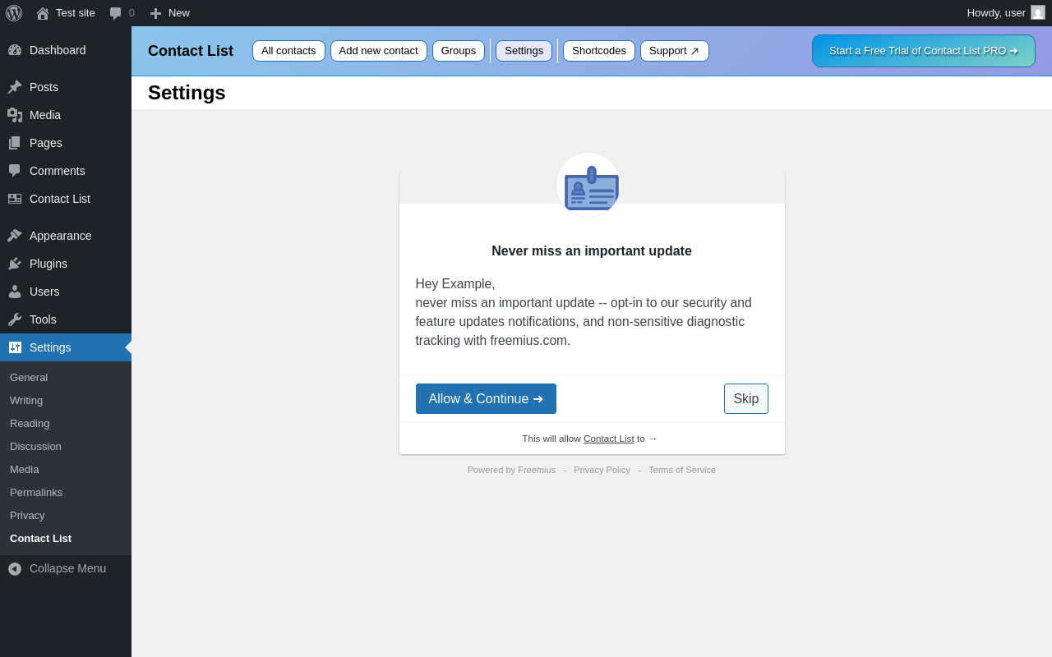Image resolution: width=1052 pixels, height=657 pixels.
Task: Click the Plugins plug icon
Action: [15, 264]
